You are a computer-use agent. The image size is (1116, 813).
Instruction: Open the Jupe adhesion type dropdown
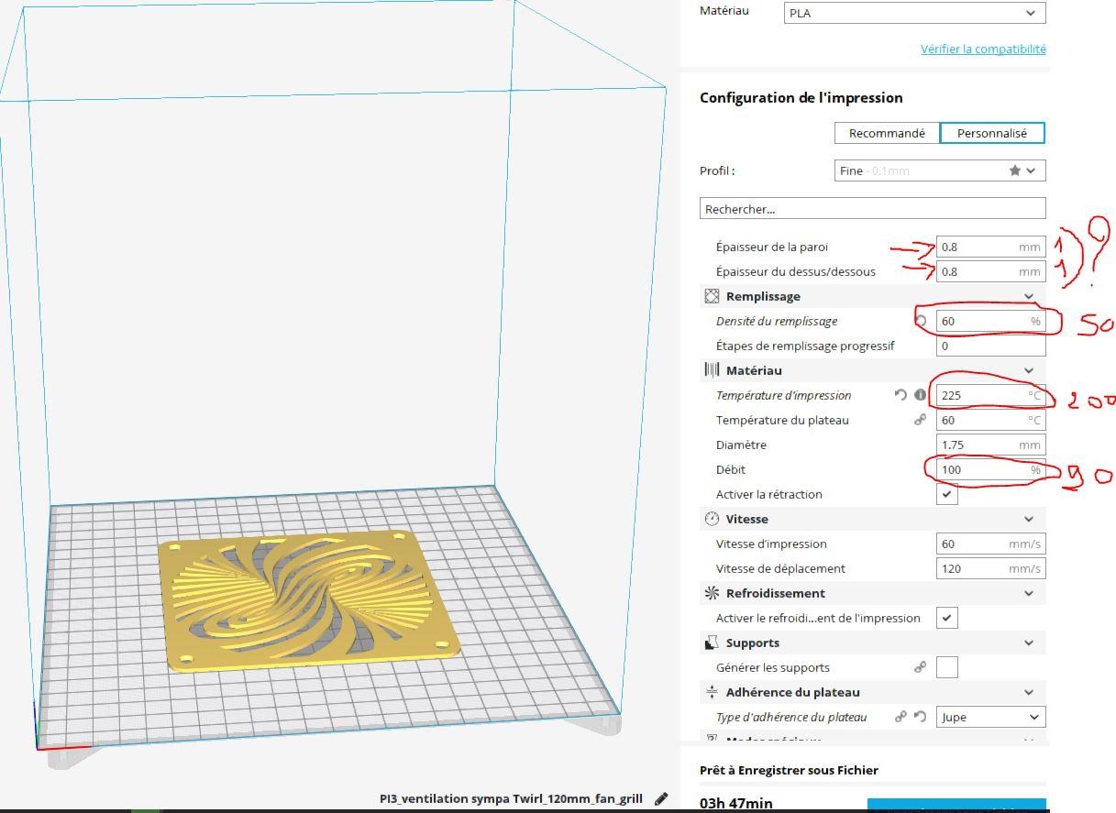coord(991,717)
